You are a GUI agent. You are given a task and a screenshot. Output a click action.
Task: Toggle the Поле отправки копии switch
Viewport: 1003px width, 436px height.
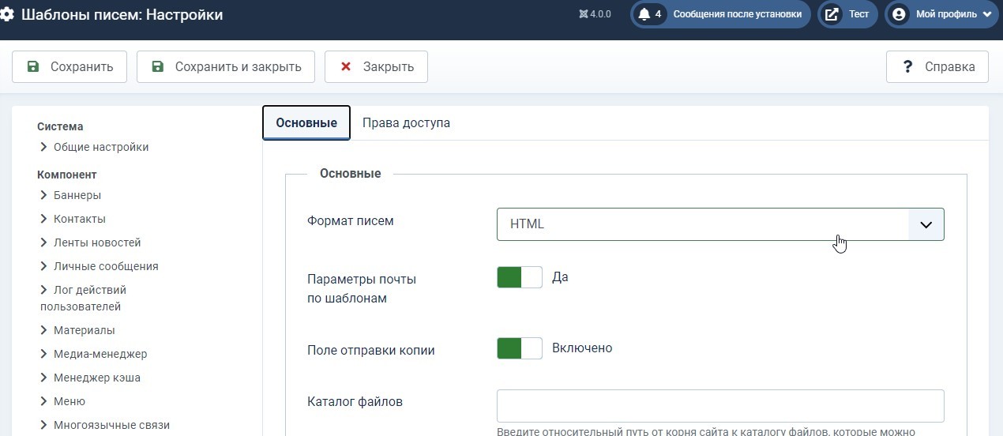(520, 348)
